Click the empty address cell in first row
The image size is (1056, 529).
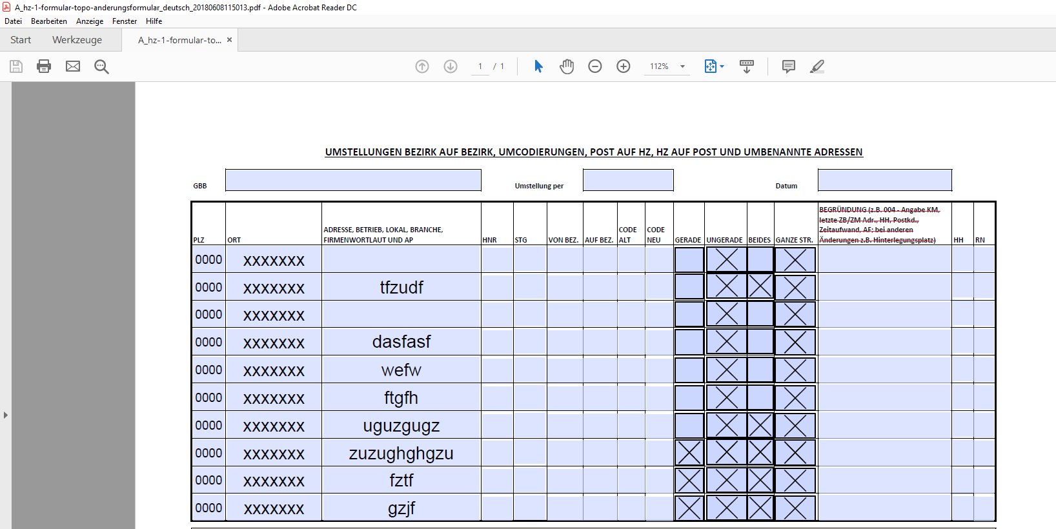pyautogui.click(x=401, y=259)
